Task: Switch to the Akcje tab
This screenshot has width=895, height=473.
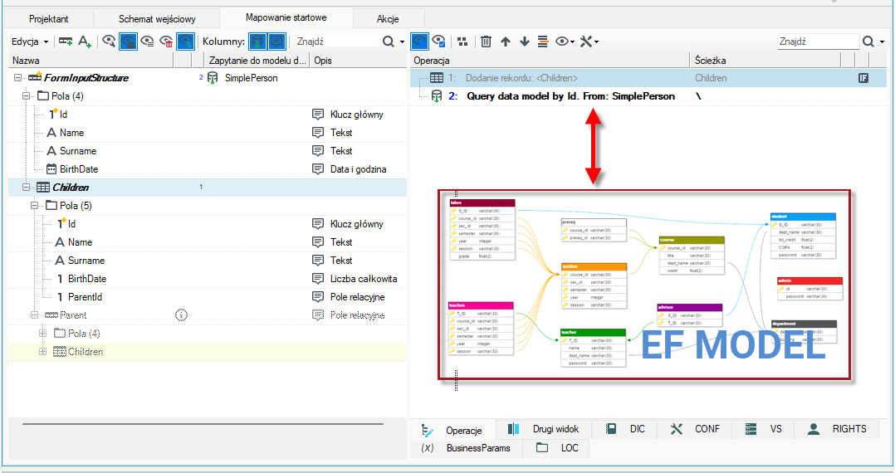Action: (x=388, y=19)
